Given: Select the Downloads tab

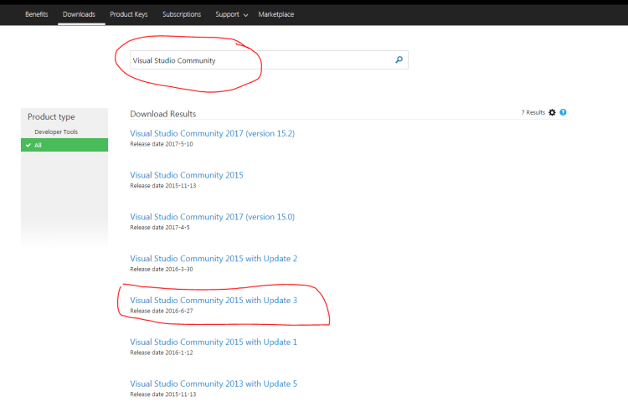Looking at the screenshot, I should (79, 14).
